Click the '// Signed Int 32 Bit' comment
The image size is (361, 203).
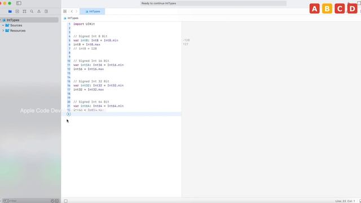coord(91,81)
